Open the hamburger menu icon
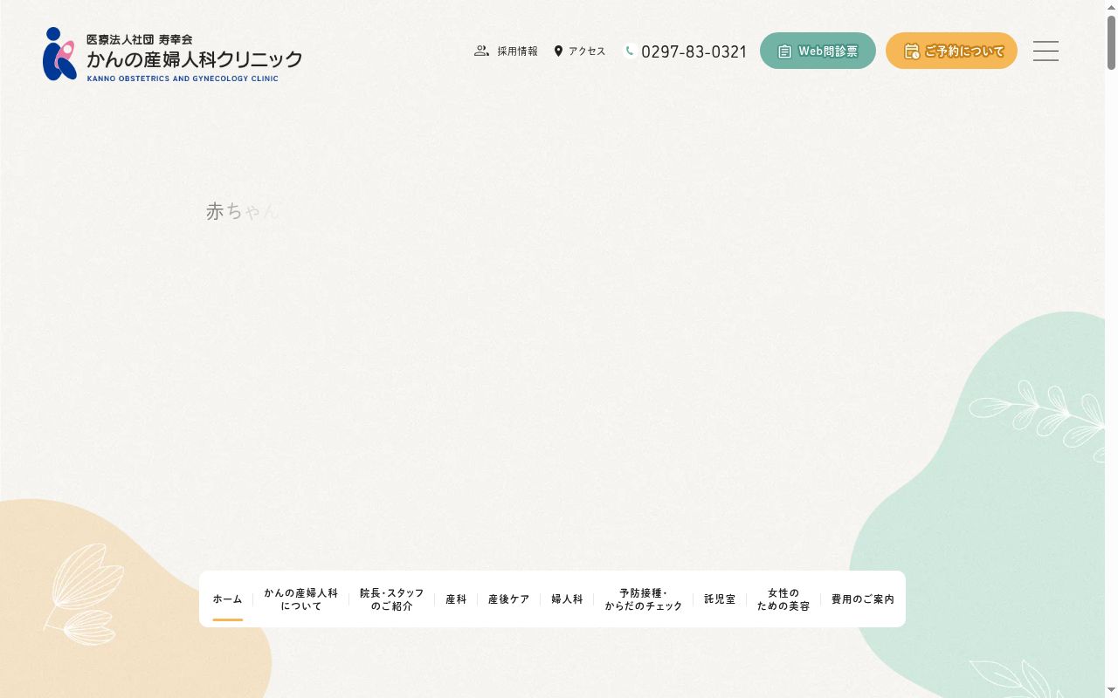Viewport: 1118px width, 698px height. pyautogui.click(x=1046, y=51)
